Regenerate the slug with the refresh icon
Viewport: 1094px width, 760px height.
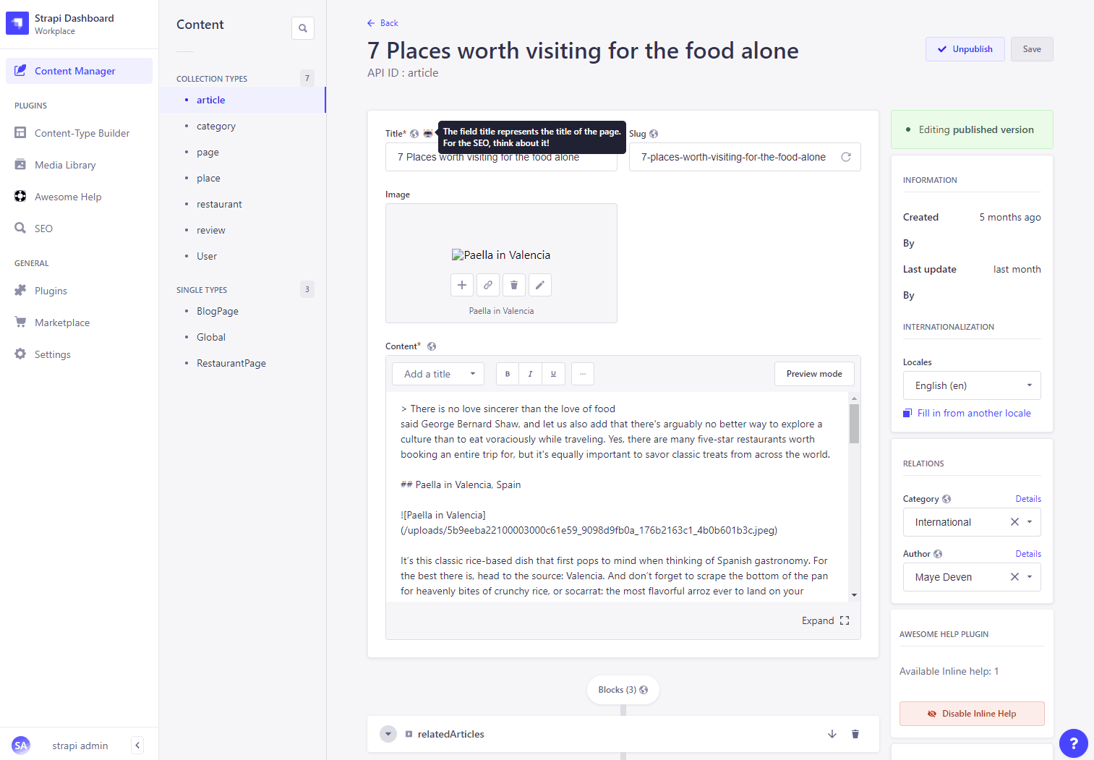point(845,157)
